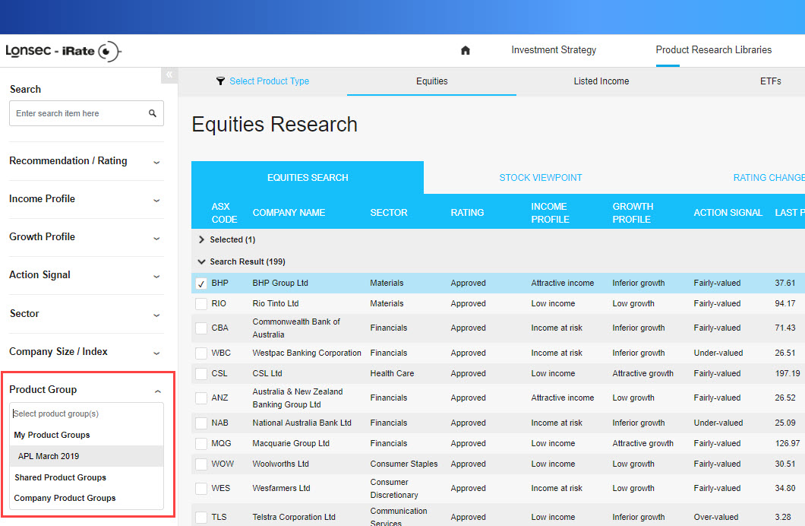Enable the checkbox next to WOW
Image resolution: width=805 pixels, height=526 pixels.
[x=201, y=464]
